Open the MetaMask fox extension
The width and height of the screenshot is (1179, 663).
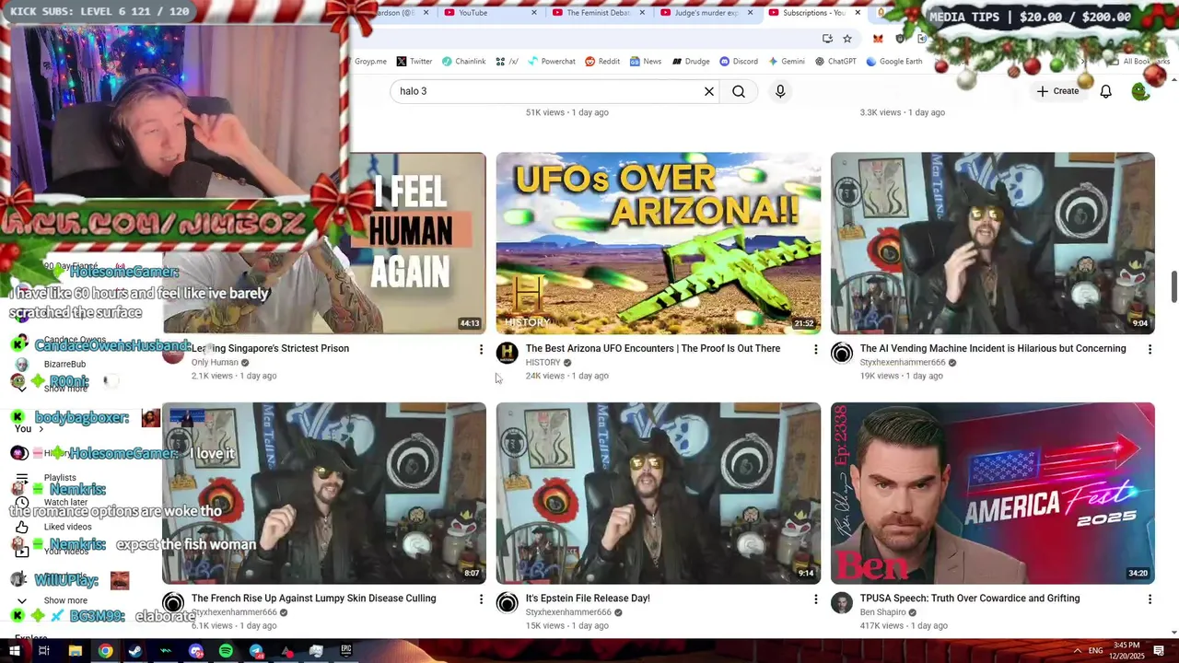pos(878,39)
